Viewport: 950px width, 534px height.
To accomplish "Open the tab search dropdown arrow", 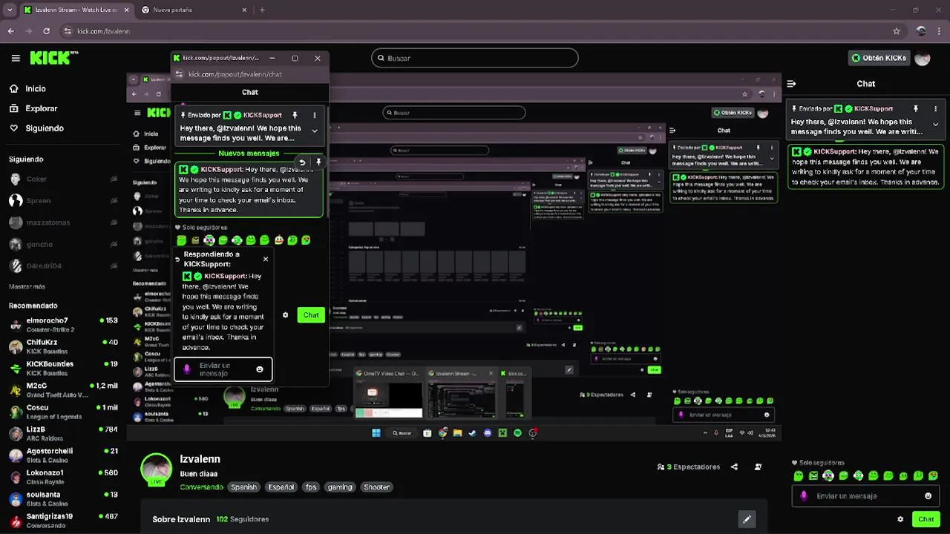I will (x=10, y=10).
